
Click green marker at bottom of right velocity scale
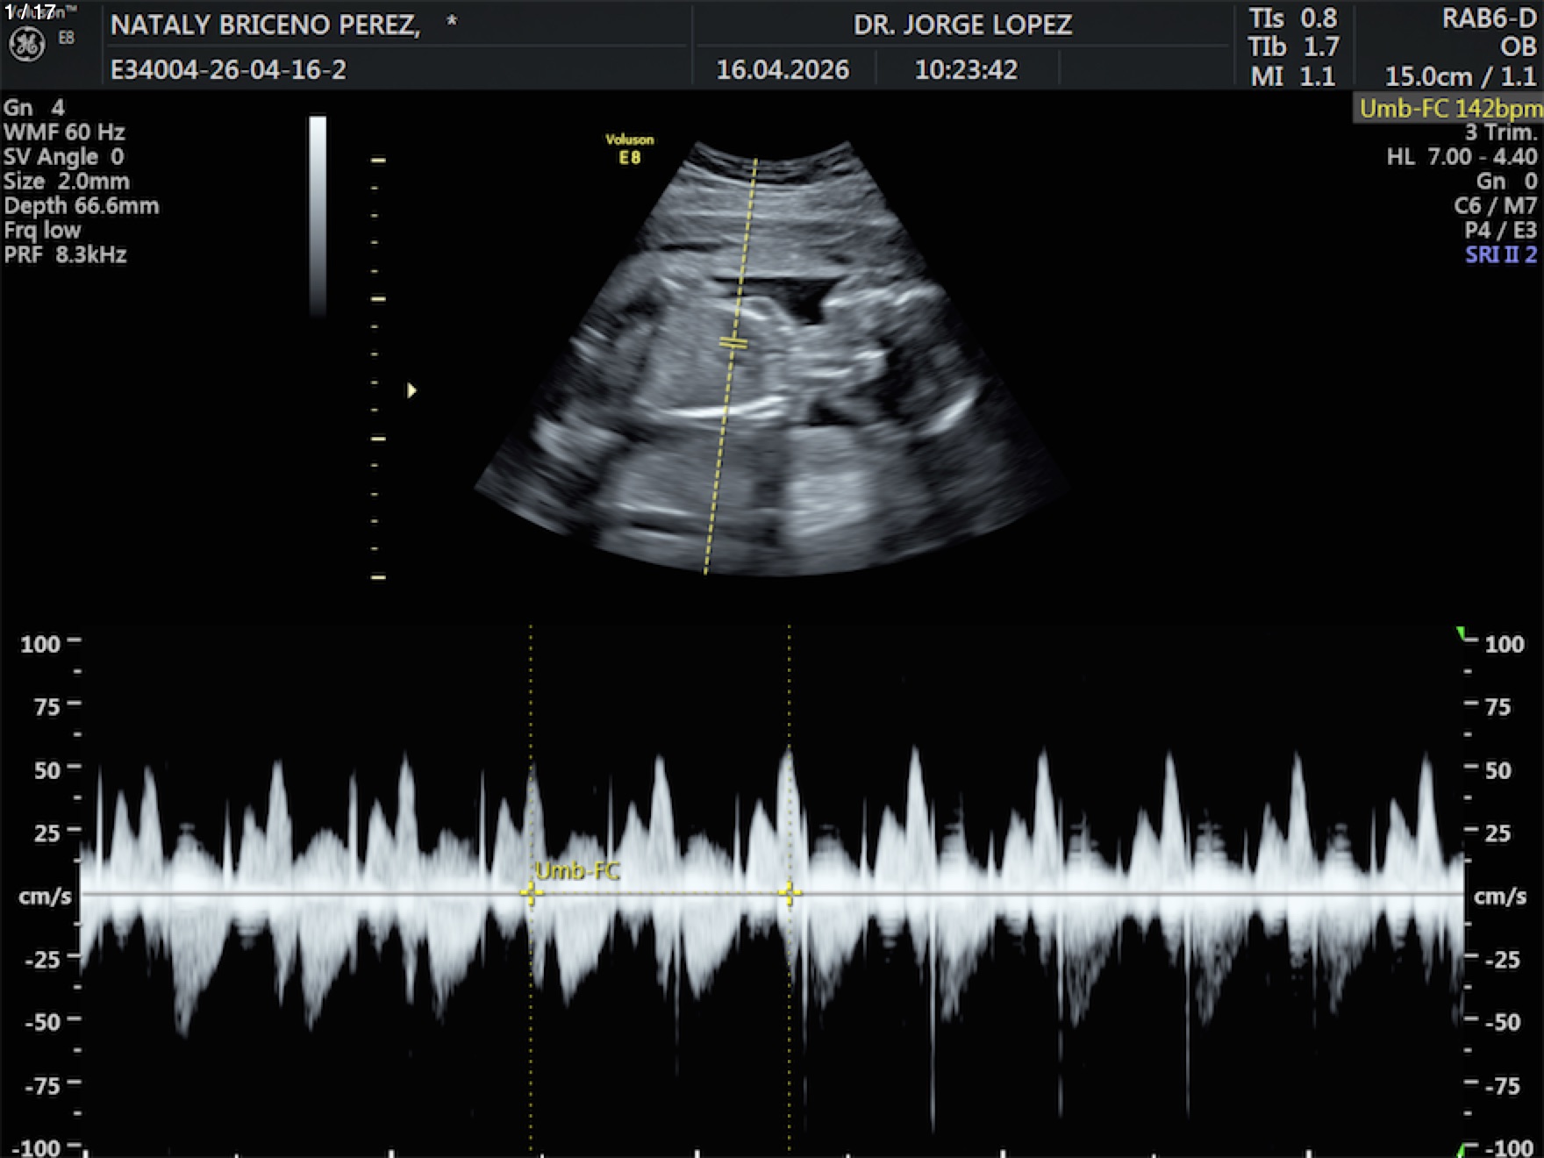pyautogui.click(x=1462, y=1149)
